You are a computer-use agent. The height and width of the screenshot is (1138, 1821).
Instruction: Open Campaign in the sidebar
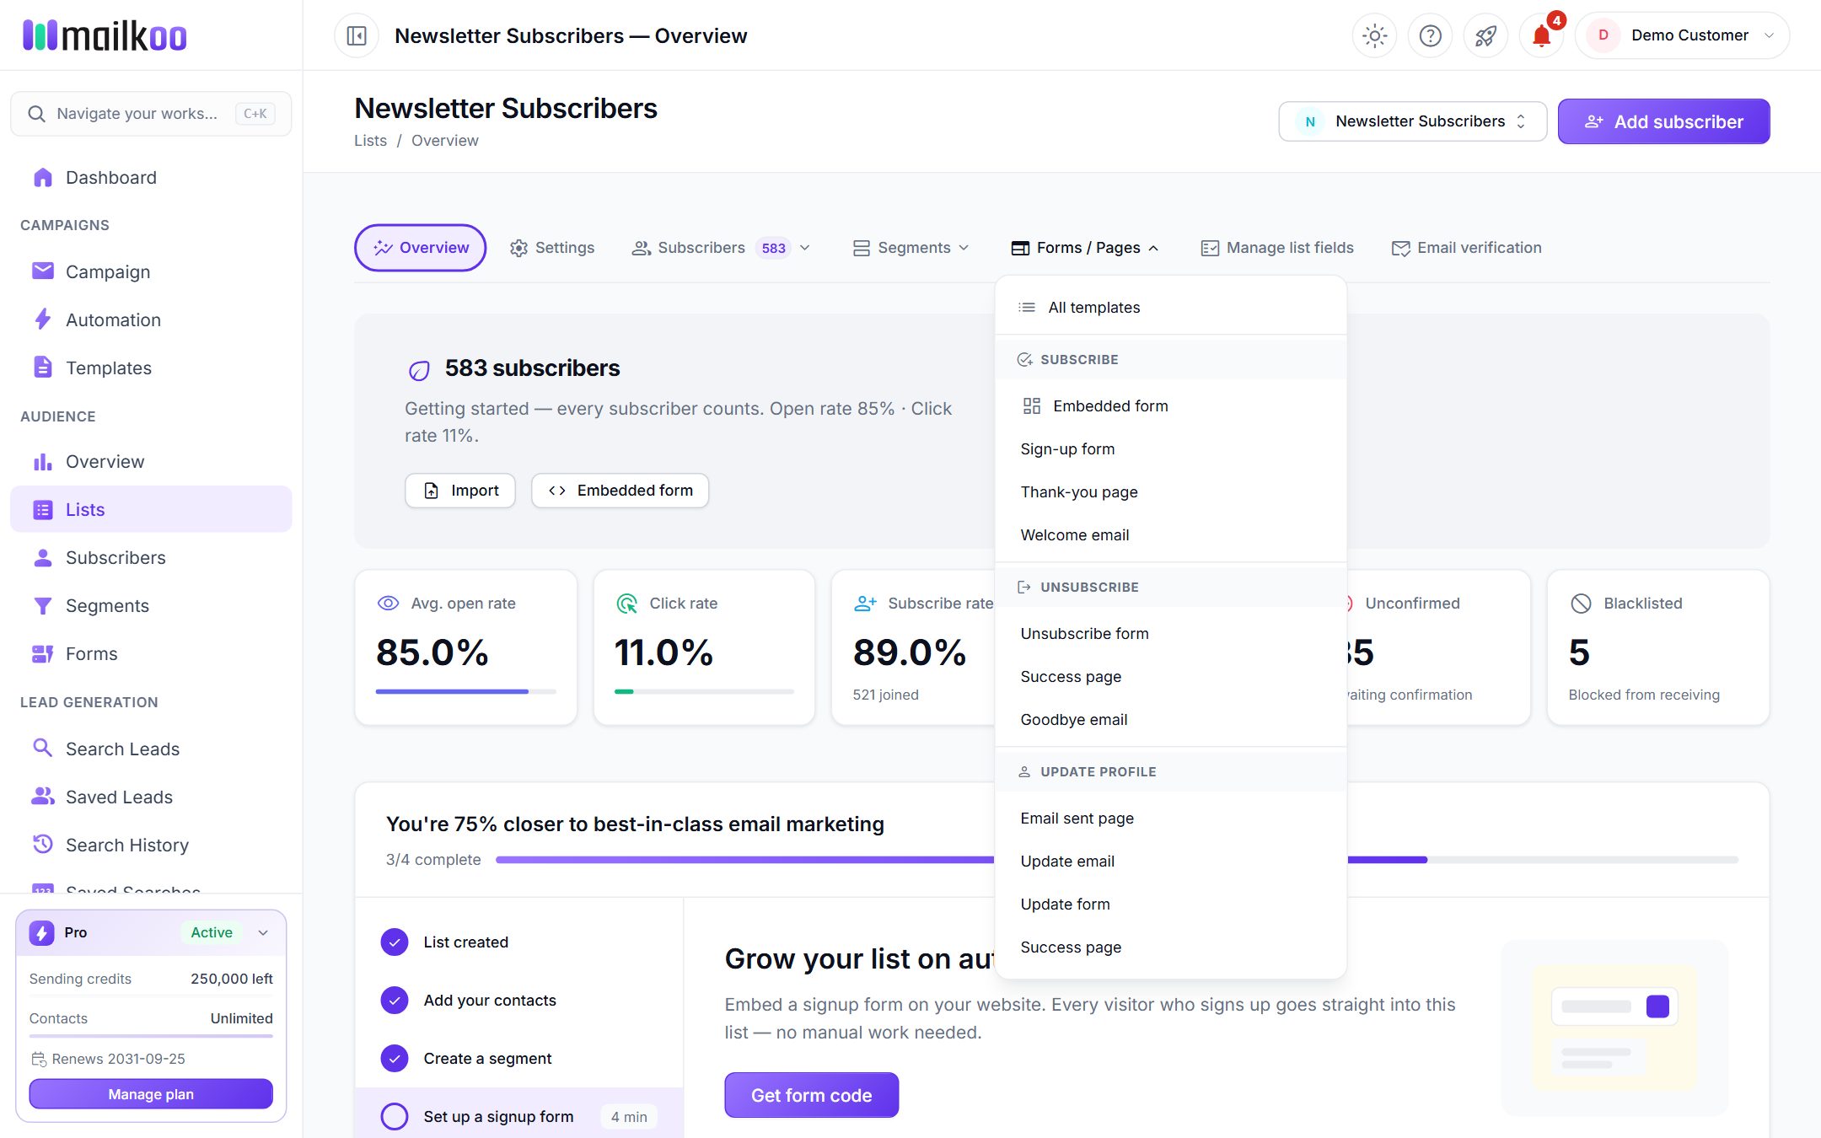[x=151, y=271]
